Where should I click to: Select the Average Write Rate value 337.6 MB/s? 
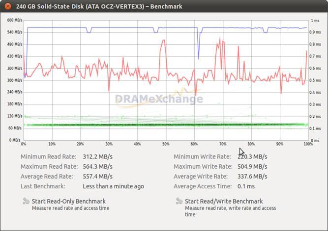click(252, 177)
